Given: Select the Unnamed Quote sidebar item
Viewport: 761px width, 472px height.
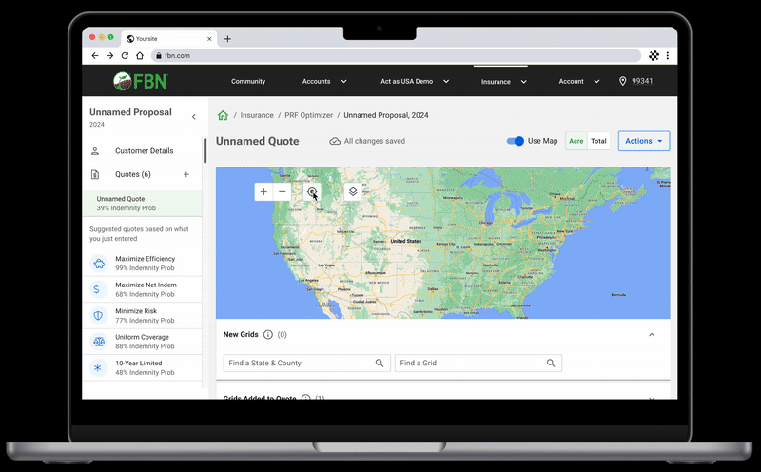Looking at the screenshot, I should pos(142,204).
